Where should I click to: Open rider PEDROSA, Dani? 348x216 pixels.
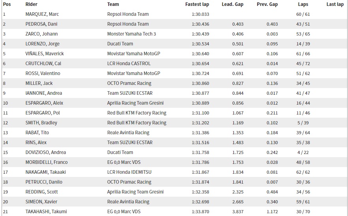point(41,24)
